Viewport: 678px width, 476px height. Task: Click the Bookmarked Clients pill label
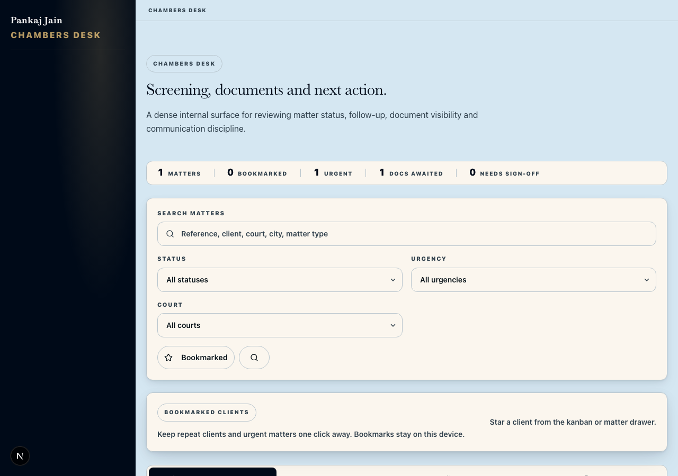click(x=207, y=413)
